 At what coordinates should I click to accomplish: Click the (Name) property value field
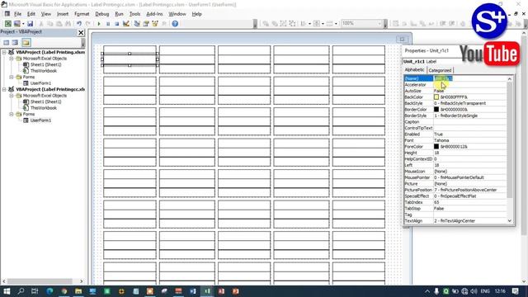(469, 78)
